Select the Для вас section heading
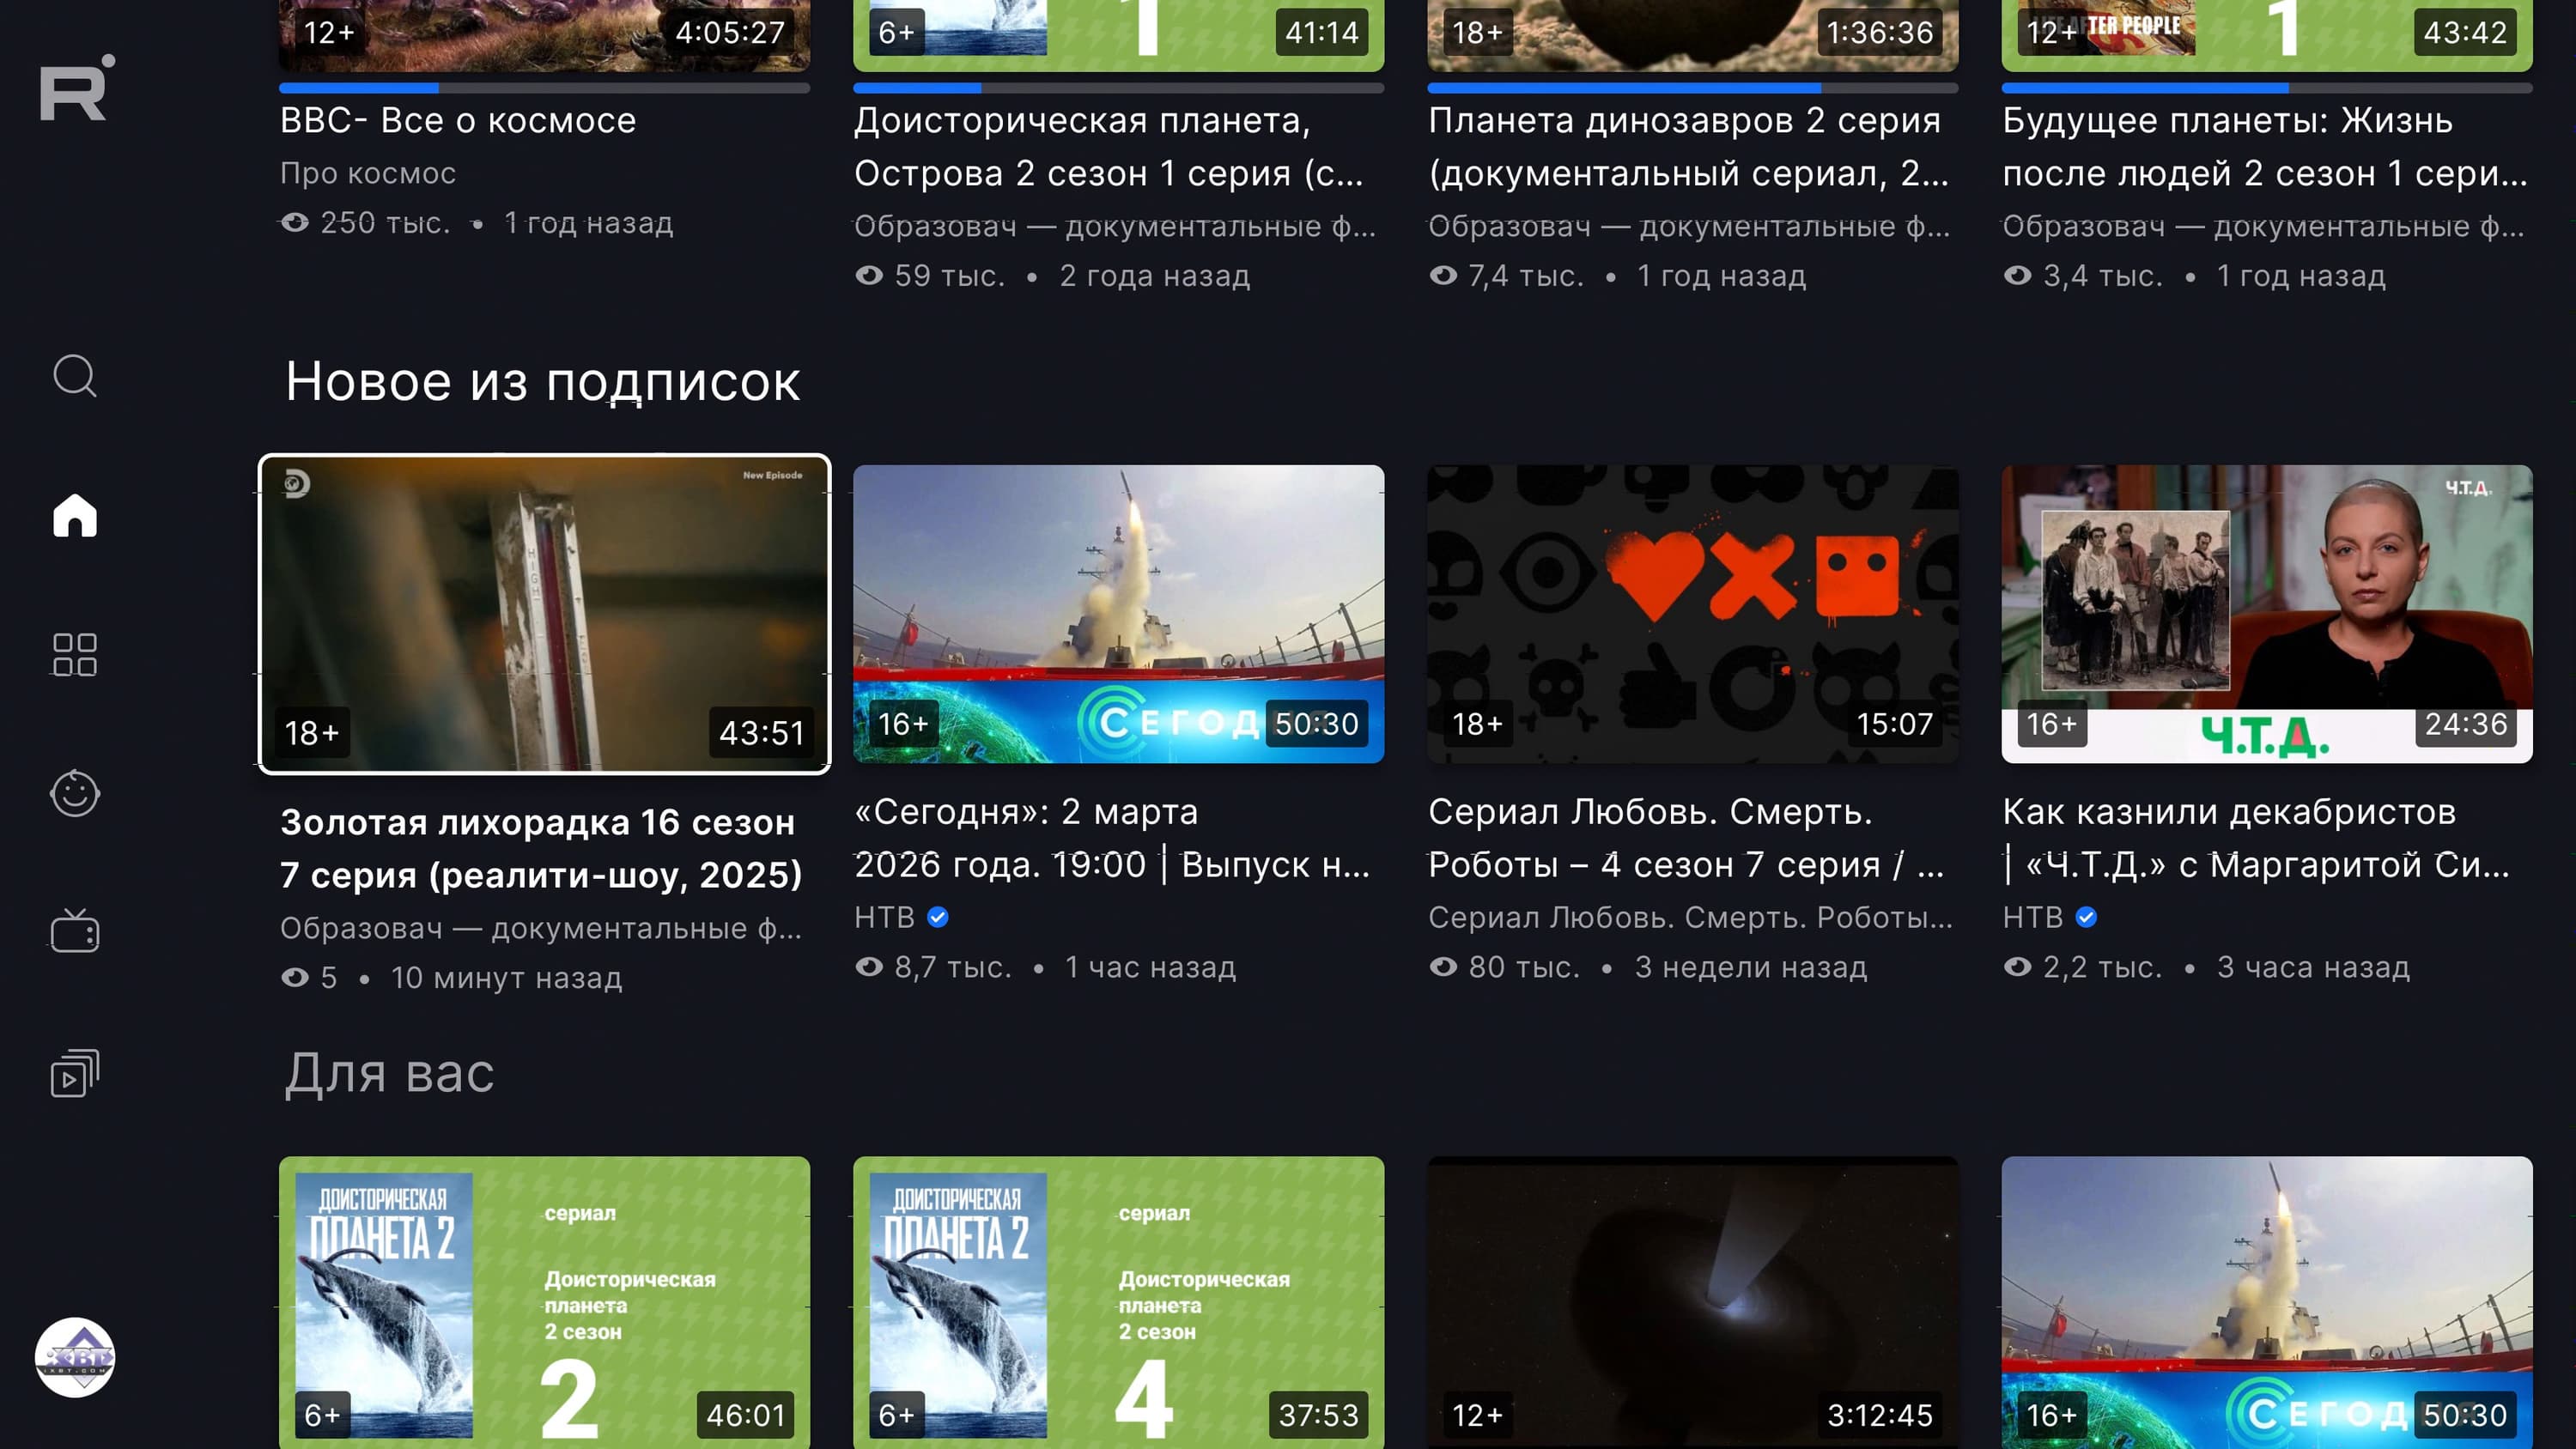 (389, 1074)
